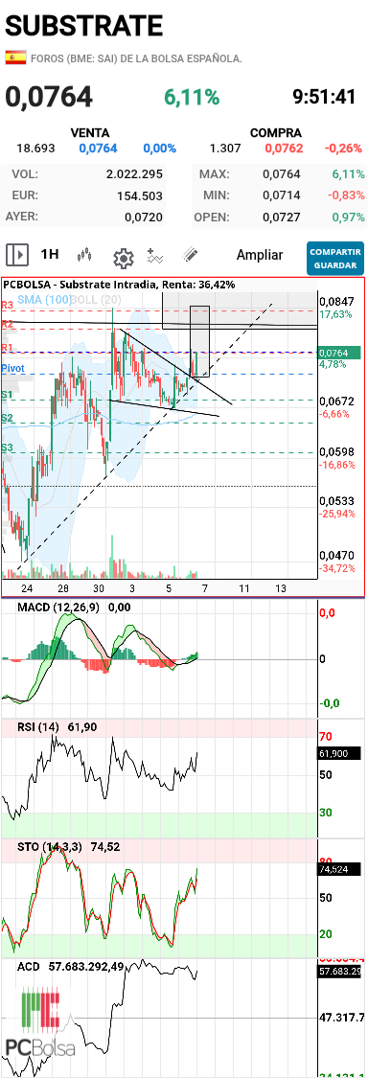Click the Pivot level label
Image resolution: width=368 pixels, height=1078 pixels.
click(13, 369)
